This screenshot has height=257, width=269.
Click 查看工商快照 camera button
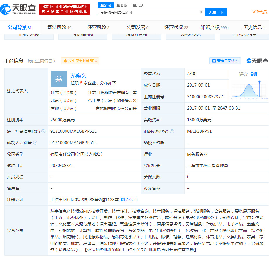[x=225, y=61]
